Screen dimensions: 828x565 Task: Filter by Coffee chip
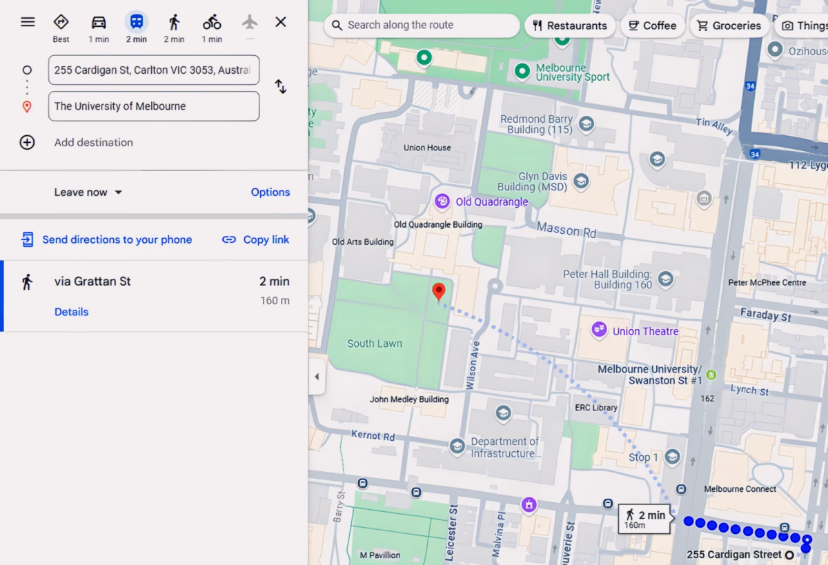point(652,26)
